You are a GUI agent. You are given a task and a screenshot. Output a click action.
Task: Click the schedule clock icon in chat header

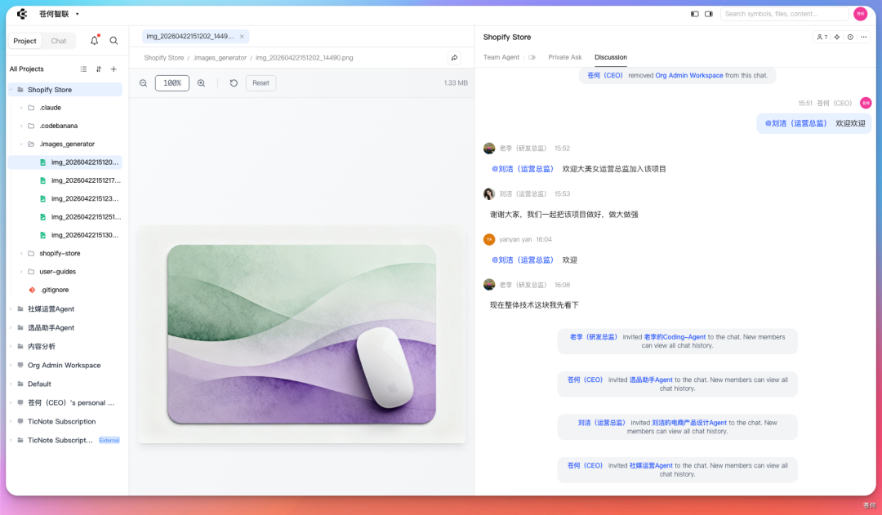pos(850,37)
